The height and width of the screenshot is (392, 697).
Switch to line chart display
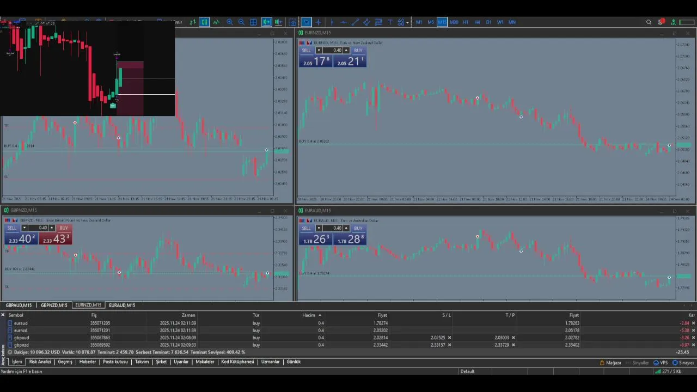216,22
